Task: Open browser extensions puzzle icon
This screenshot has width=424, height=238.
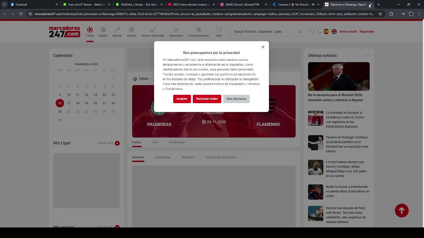Action: (391, 14)
